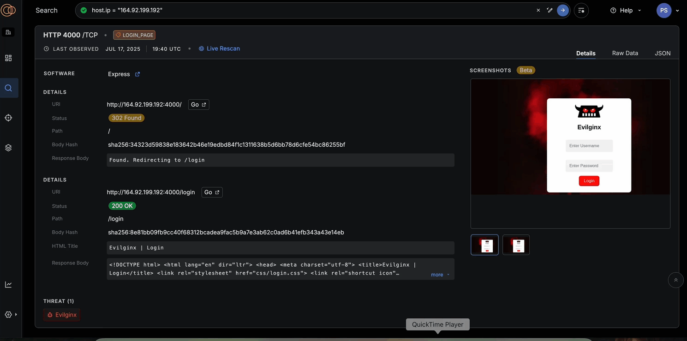687x341 pixels.
Task: Open the PS account dropdown
Action: click(668, 10)
